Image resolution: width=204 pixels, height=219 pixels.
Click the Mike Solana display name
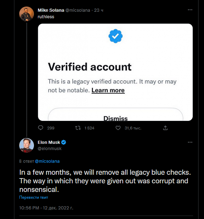click(51, 10)
